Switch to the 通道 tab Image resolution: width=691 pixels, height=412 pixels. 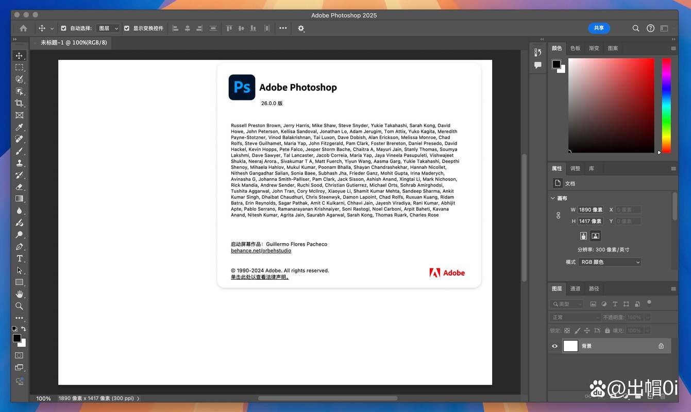[575, 289]
